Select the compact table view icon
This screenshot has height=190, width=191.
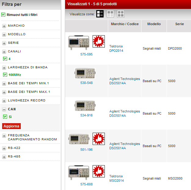click(x=110, y=14)
